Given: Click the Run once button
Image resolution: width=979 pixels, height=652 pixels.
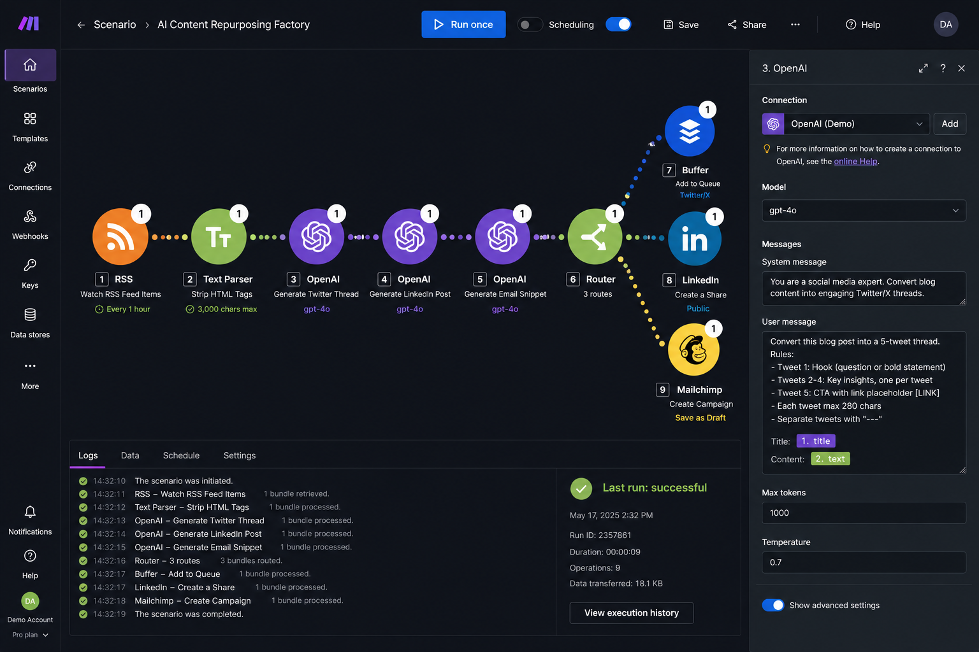Looking at the screenshot, I should (x=463, y=24).
